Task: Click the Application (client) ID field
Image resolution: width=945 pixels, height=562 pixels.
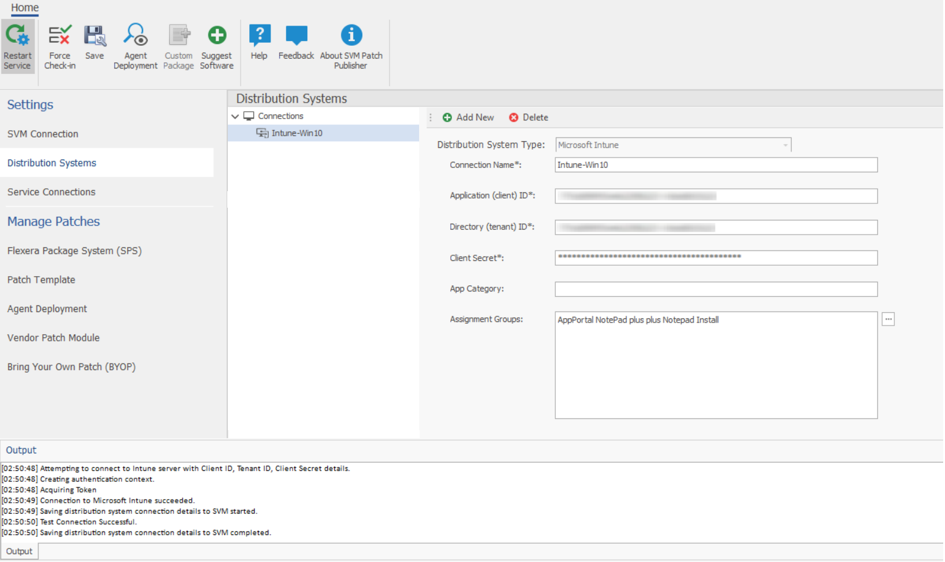Action: click(x=716, y=196)
